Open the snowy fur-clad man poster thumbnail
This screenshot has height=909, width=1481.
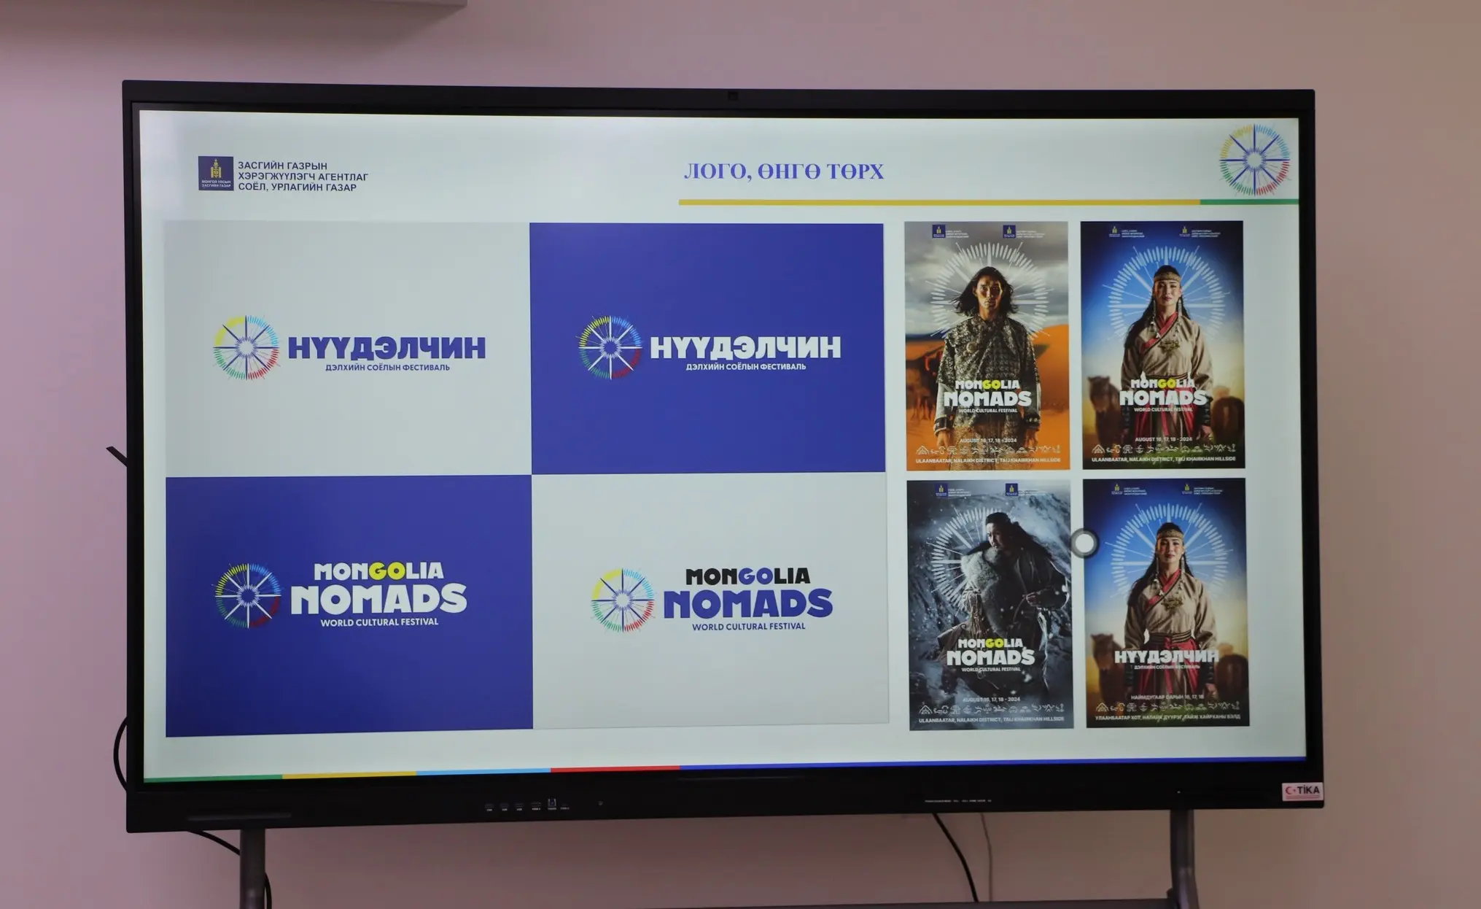[990, 605]
